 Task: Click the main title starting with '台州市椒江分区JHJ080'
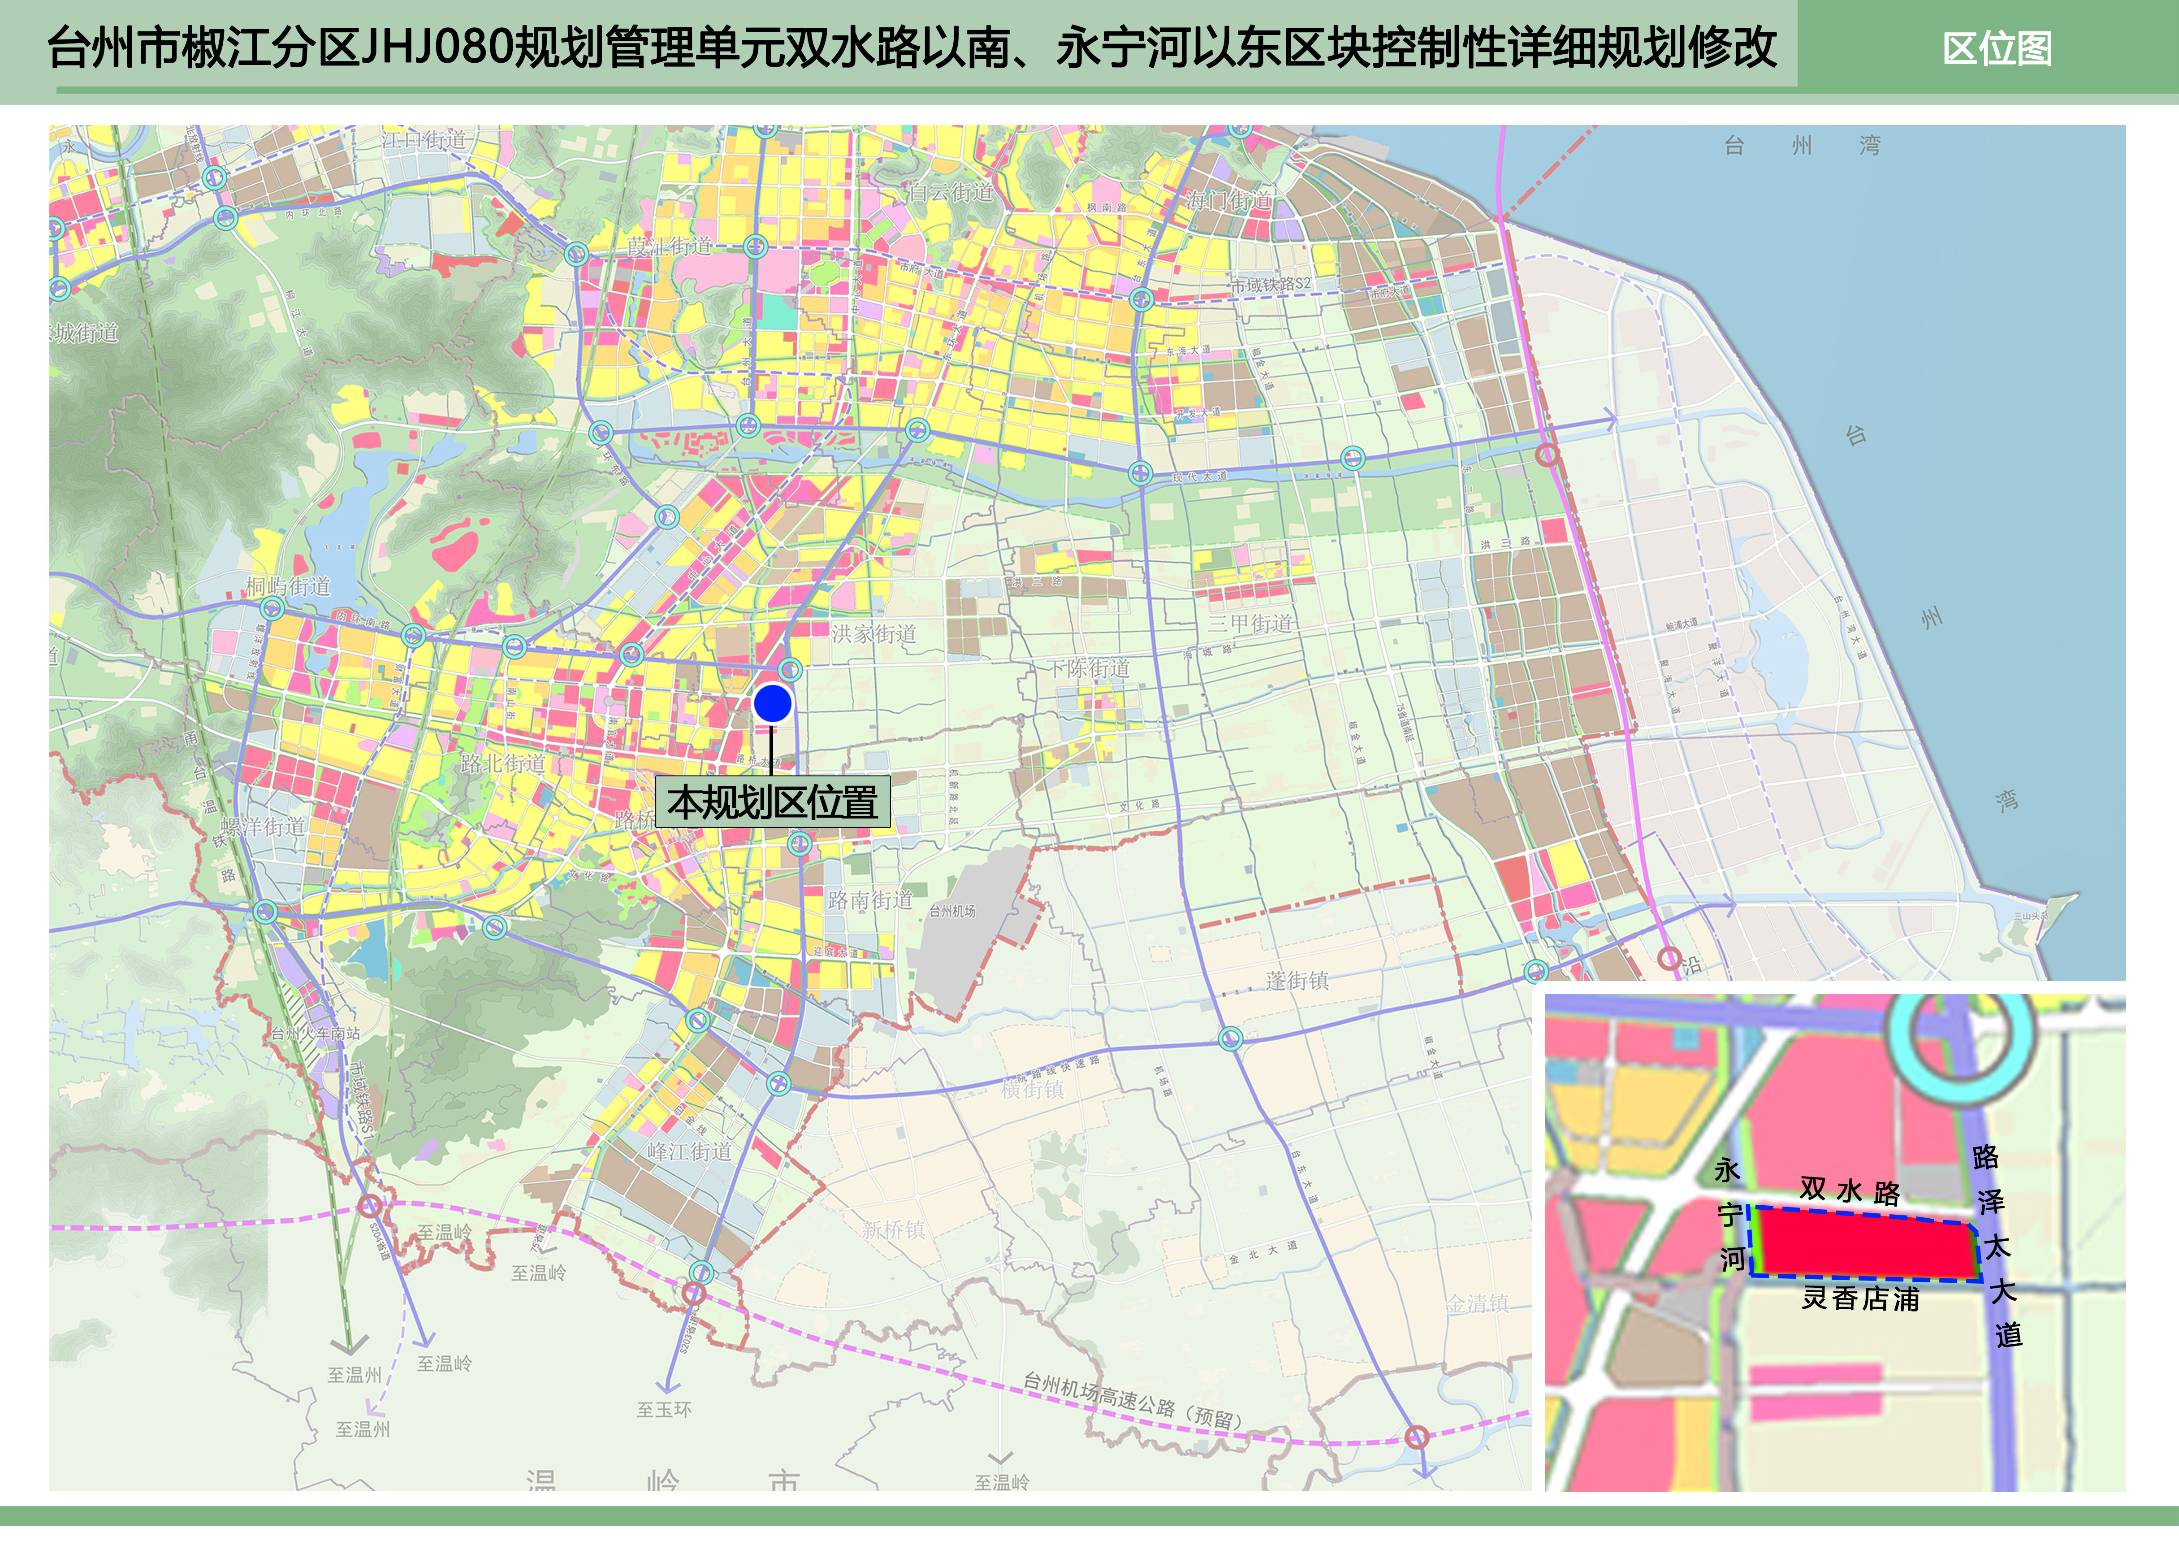(912, 47)
